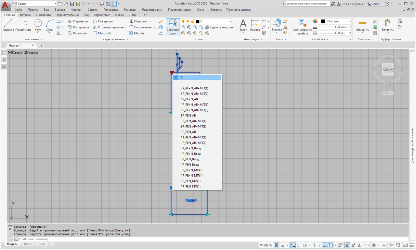Click Перенести move tool
This screenshot has width=416, height=250.
[78, 21]
